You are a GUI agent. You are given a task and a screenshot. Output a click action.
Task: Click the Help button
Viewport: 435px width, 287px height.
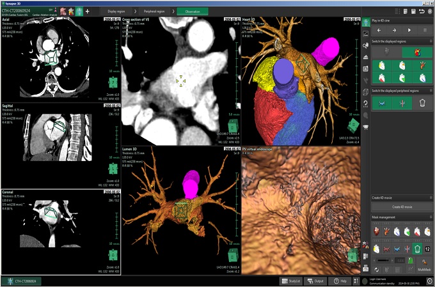341,281
